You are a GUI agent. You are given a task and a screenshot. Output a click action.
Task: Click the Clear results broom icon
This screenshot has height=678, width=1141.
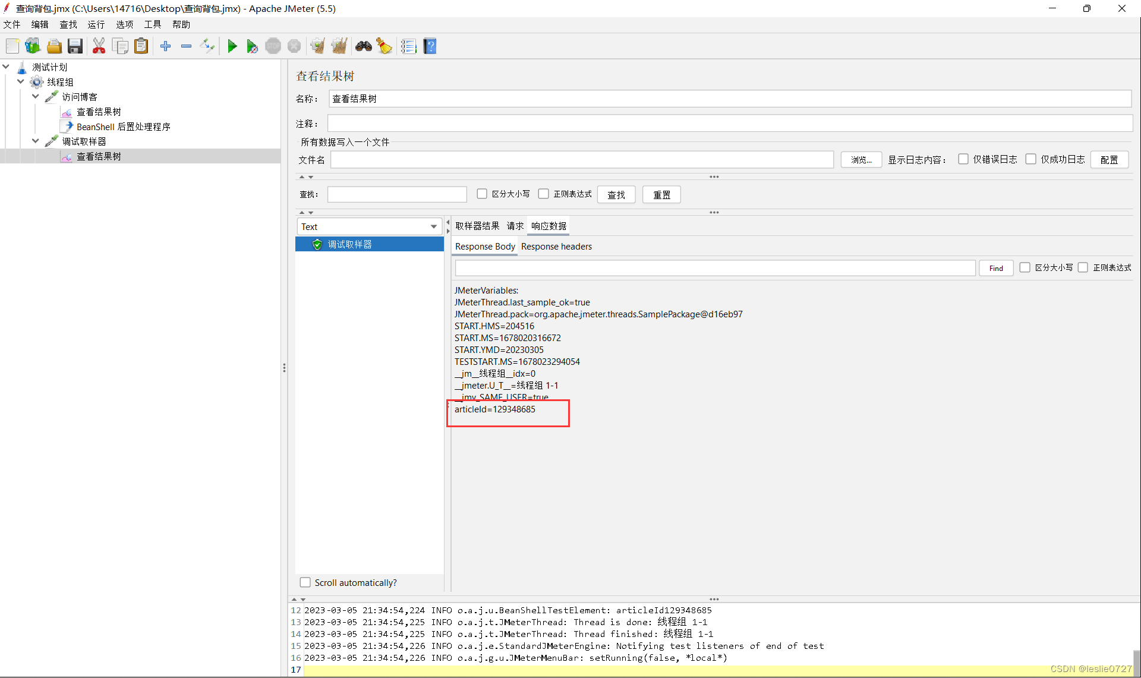pos(318,46)
